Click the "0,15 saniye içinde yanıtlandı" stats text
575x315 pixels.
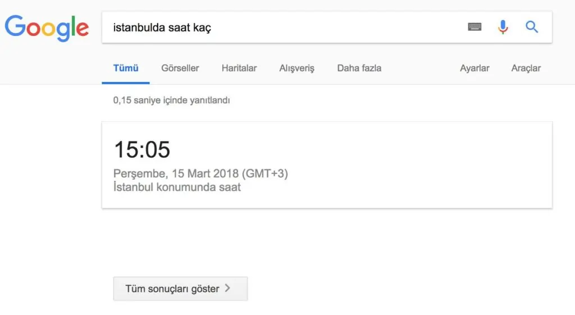(x=171, y=101)
